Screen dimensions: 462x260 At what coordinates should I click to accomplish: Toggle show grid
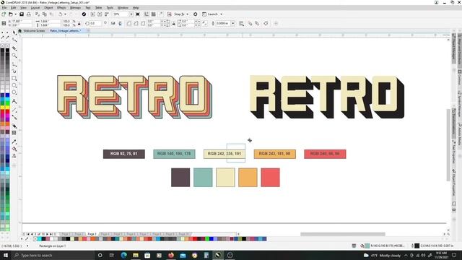coord(154,14)
